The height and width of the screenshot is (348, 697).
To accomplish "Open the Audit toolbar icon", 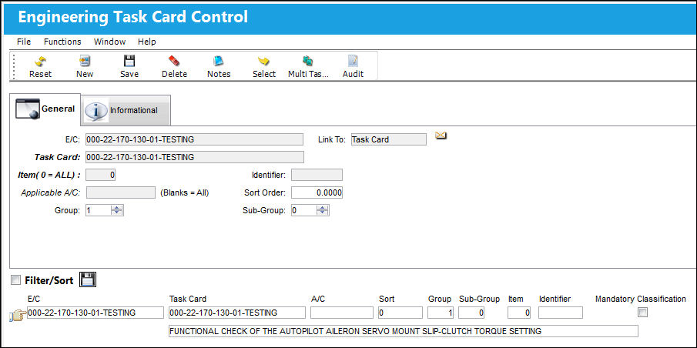I will click(353, 61).
